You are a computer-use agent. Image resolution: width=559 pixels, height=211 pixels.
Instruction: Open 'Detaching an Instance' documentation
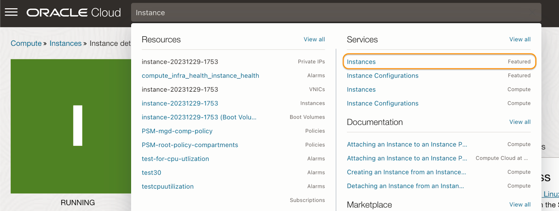405,186
